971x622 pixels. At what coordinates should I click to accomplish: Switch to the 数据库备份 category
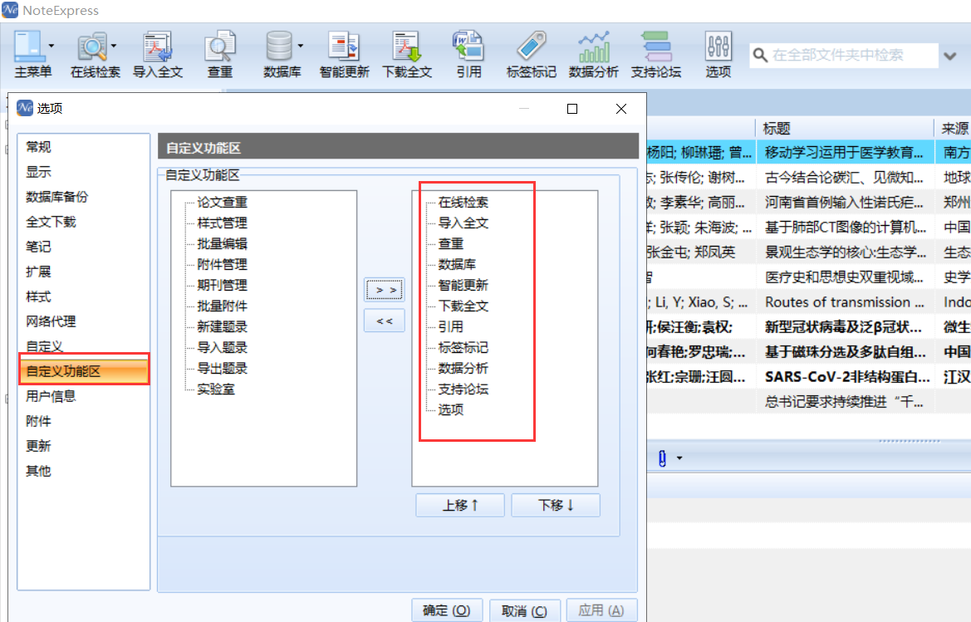[83, 197]
